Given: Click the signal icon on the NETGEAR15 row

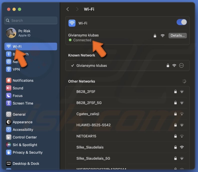Looking at the screenshot, I should [x=182, y=136].
